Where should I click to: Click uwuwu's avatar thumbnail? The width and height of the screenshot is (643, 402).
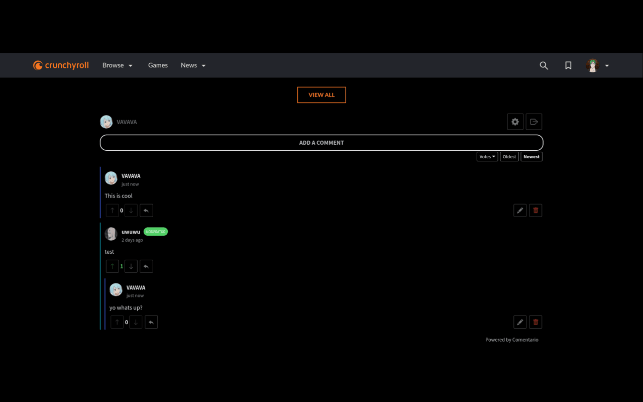(x=111, y=234)
